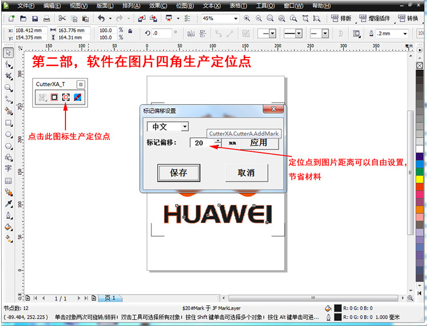Click the 应用 button in dialog
Viewport: 427px width, 326px height.
tap(259, 143)
